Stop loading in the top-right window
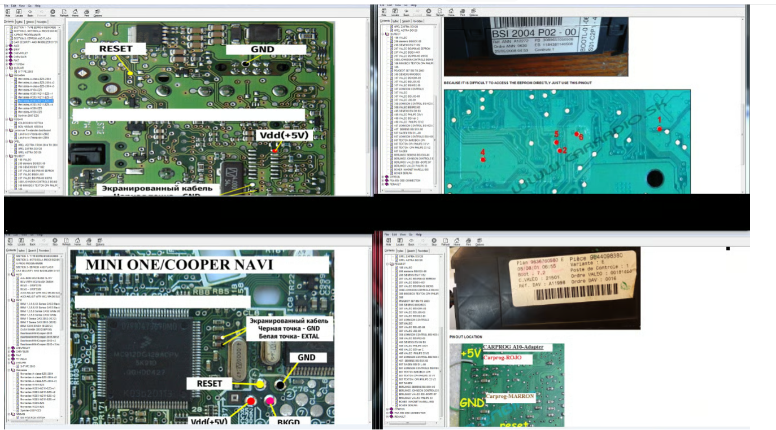The image size is (776, 430). tap(429, 12)
